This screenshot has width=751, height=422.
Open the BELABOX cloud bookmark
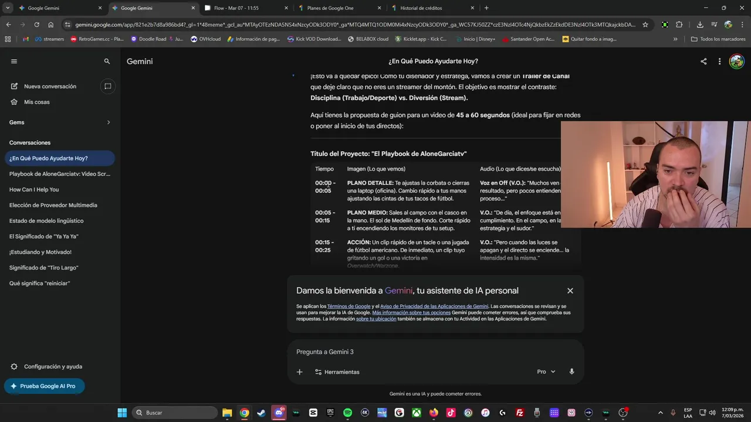[x=368, y=39]
